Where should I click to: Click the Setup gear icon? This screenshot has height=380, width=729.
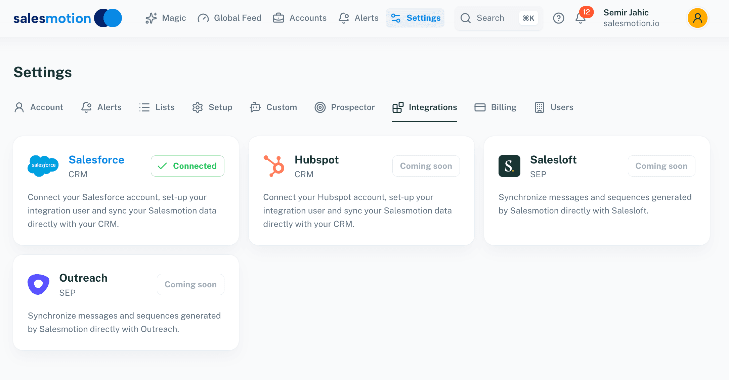198,107
